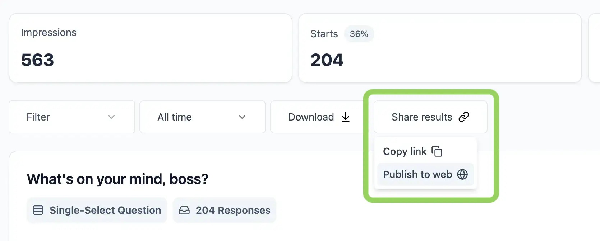Click the 36% Starts percentage badge

pyautogui.click(x=359, y=34)
